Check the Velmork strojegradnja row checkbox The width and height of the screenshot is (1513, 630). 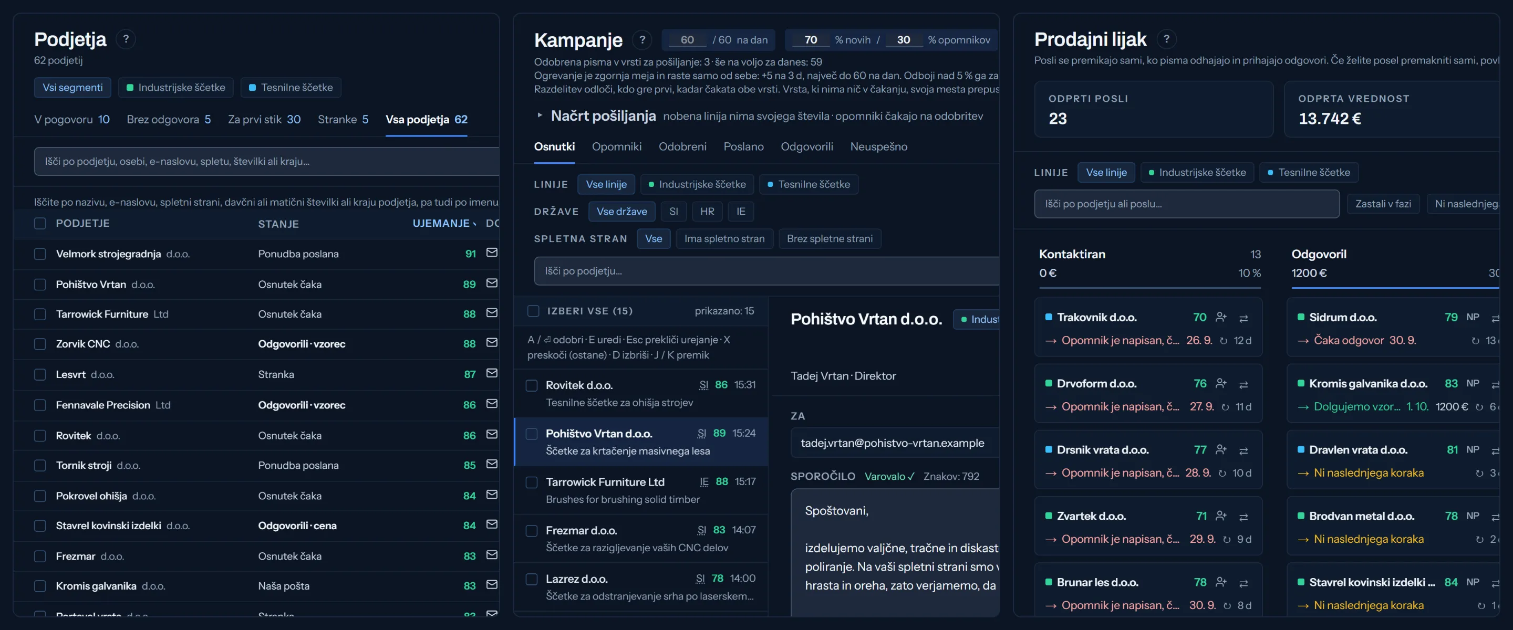pyautogui.click(x=40, y=254)
